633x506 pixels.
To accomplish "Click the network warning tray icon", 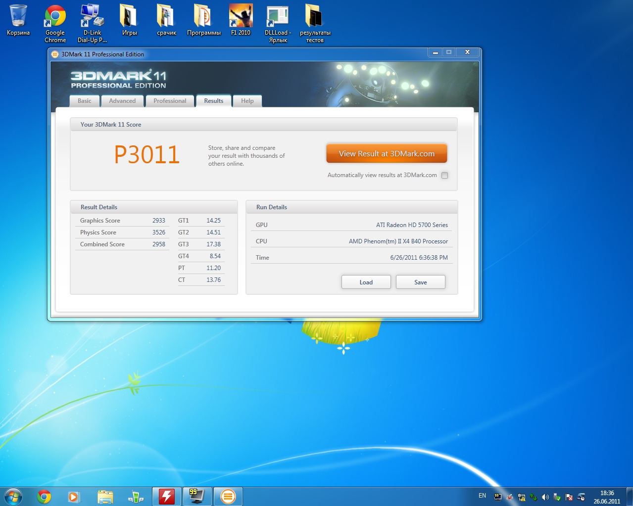I will 522,497.
